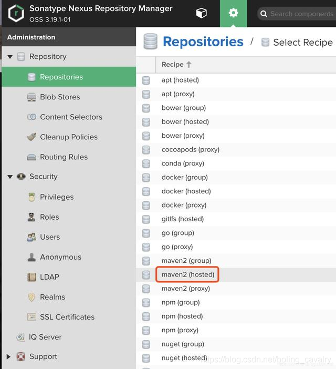Open the Browse cube icon
This screenshot has height=369, width=336.
202,13
